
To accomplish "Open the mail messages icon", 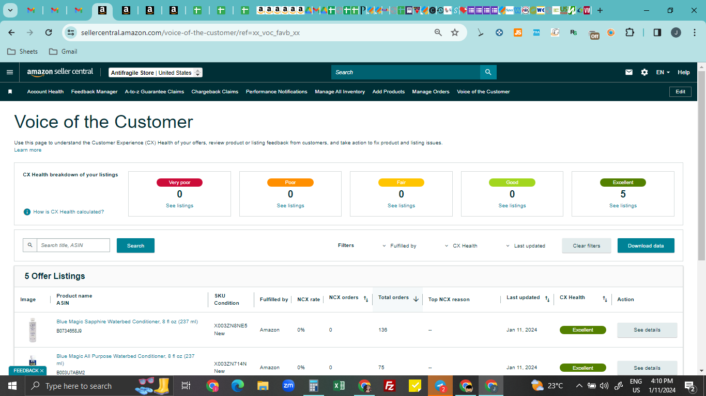I will pyautogui.click(x=629, y=72).
